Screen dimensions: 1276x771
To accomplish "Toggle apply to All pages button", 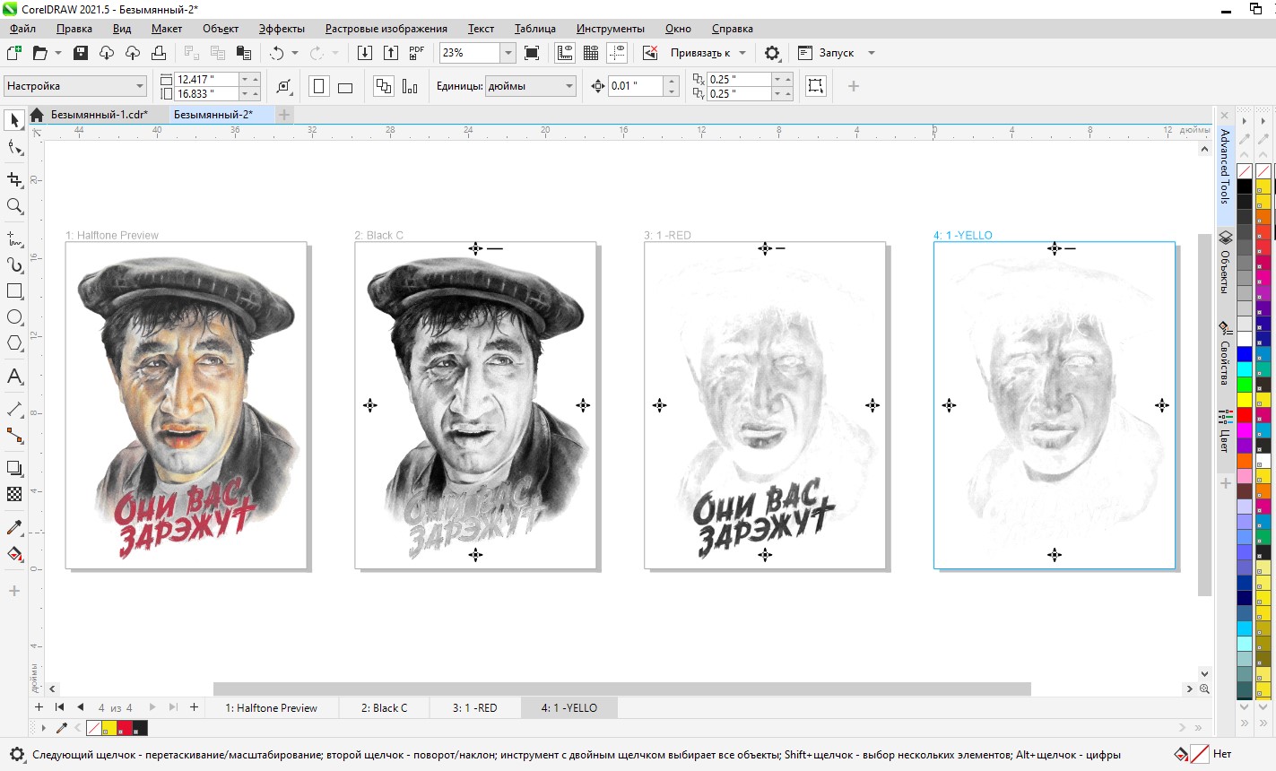I will pyautogui.click(x=384, y=86).
